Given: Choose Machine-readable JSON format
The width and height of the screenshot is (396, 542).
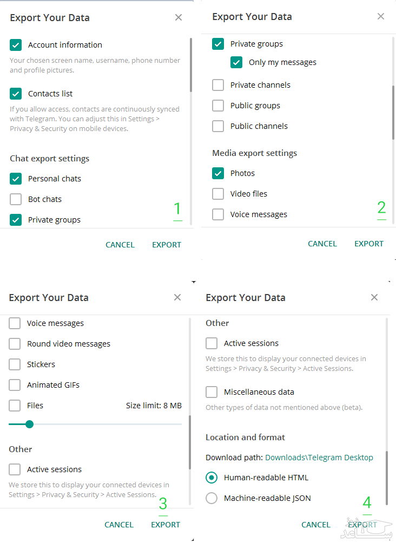Looking at the screenshot, I should 212,498.
